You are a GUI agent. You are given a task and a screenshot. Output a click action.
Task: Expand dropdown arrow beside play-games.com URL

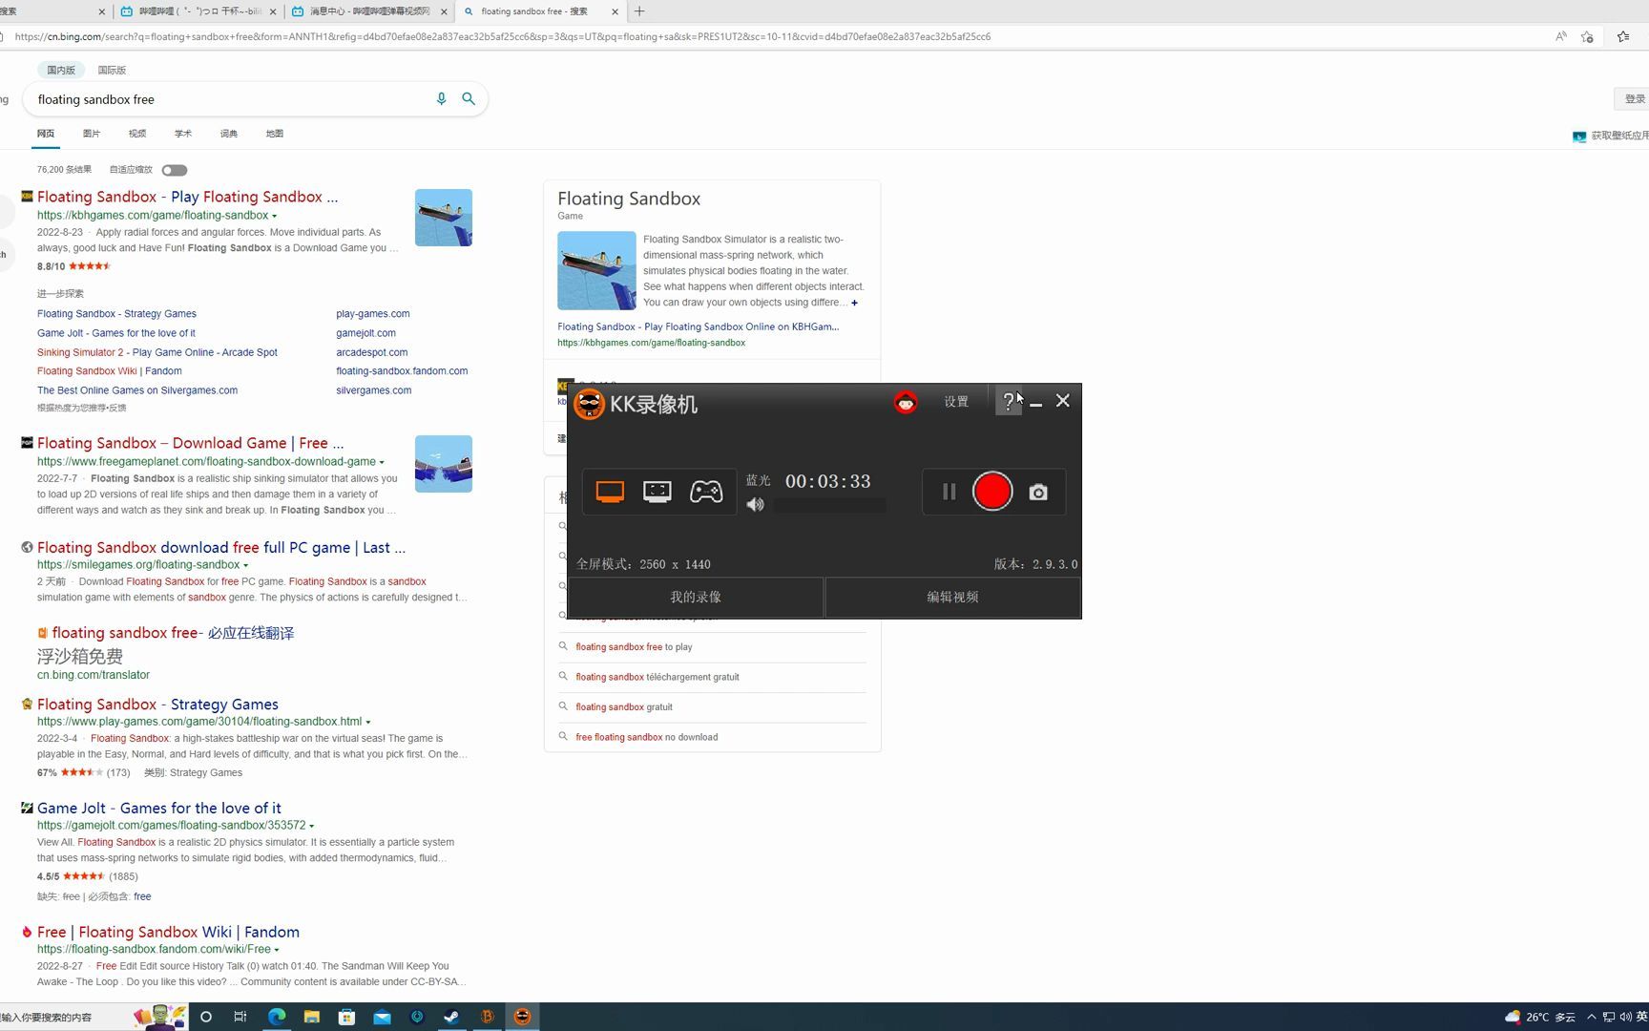(368, 723)
